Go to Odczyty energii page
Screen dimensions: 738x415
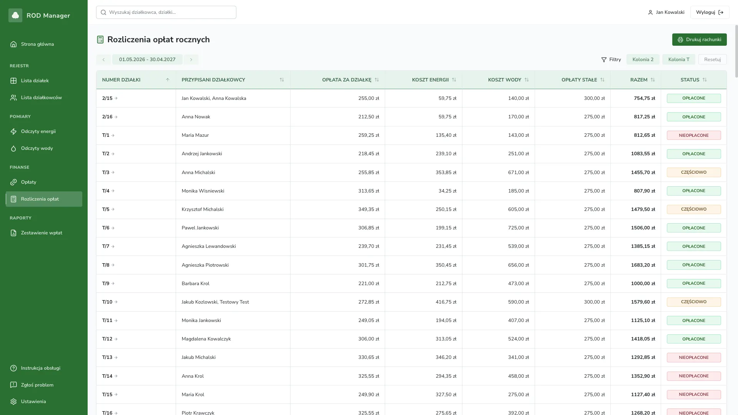[x=44, y=131]
